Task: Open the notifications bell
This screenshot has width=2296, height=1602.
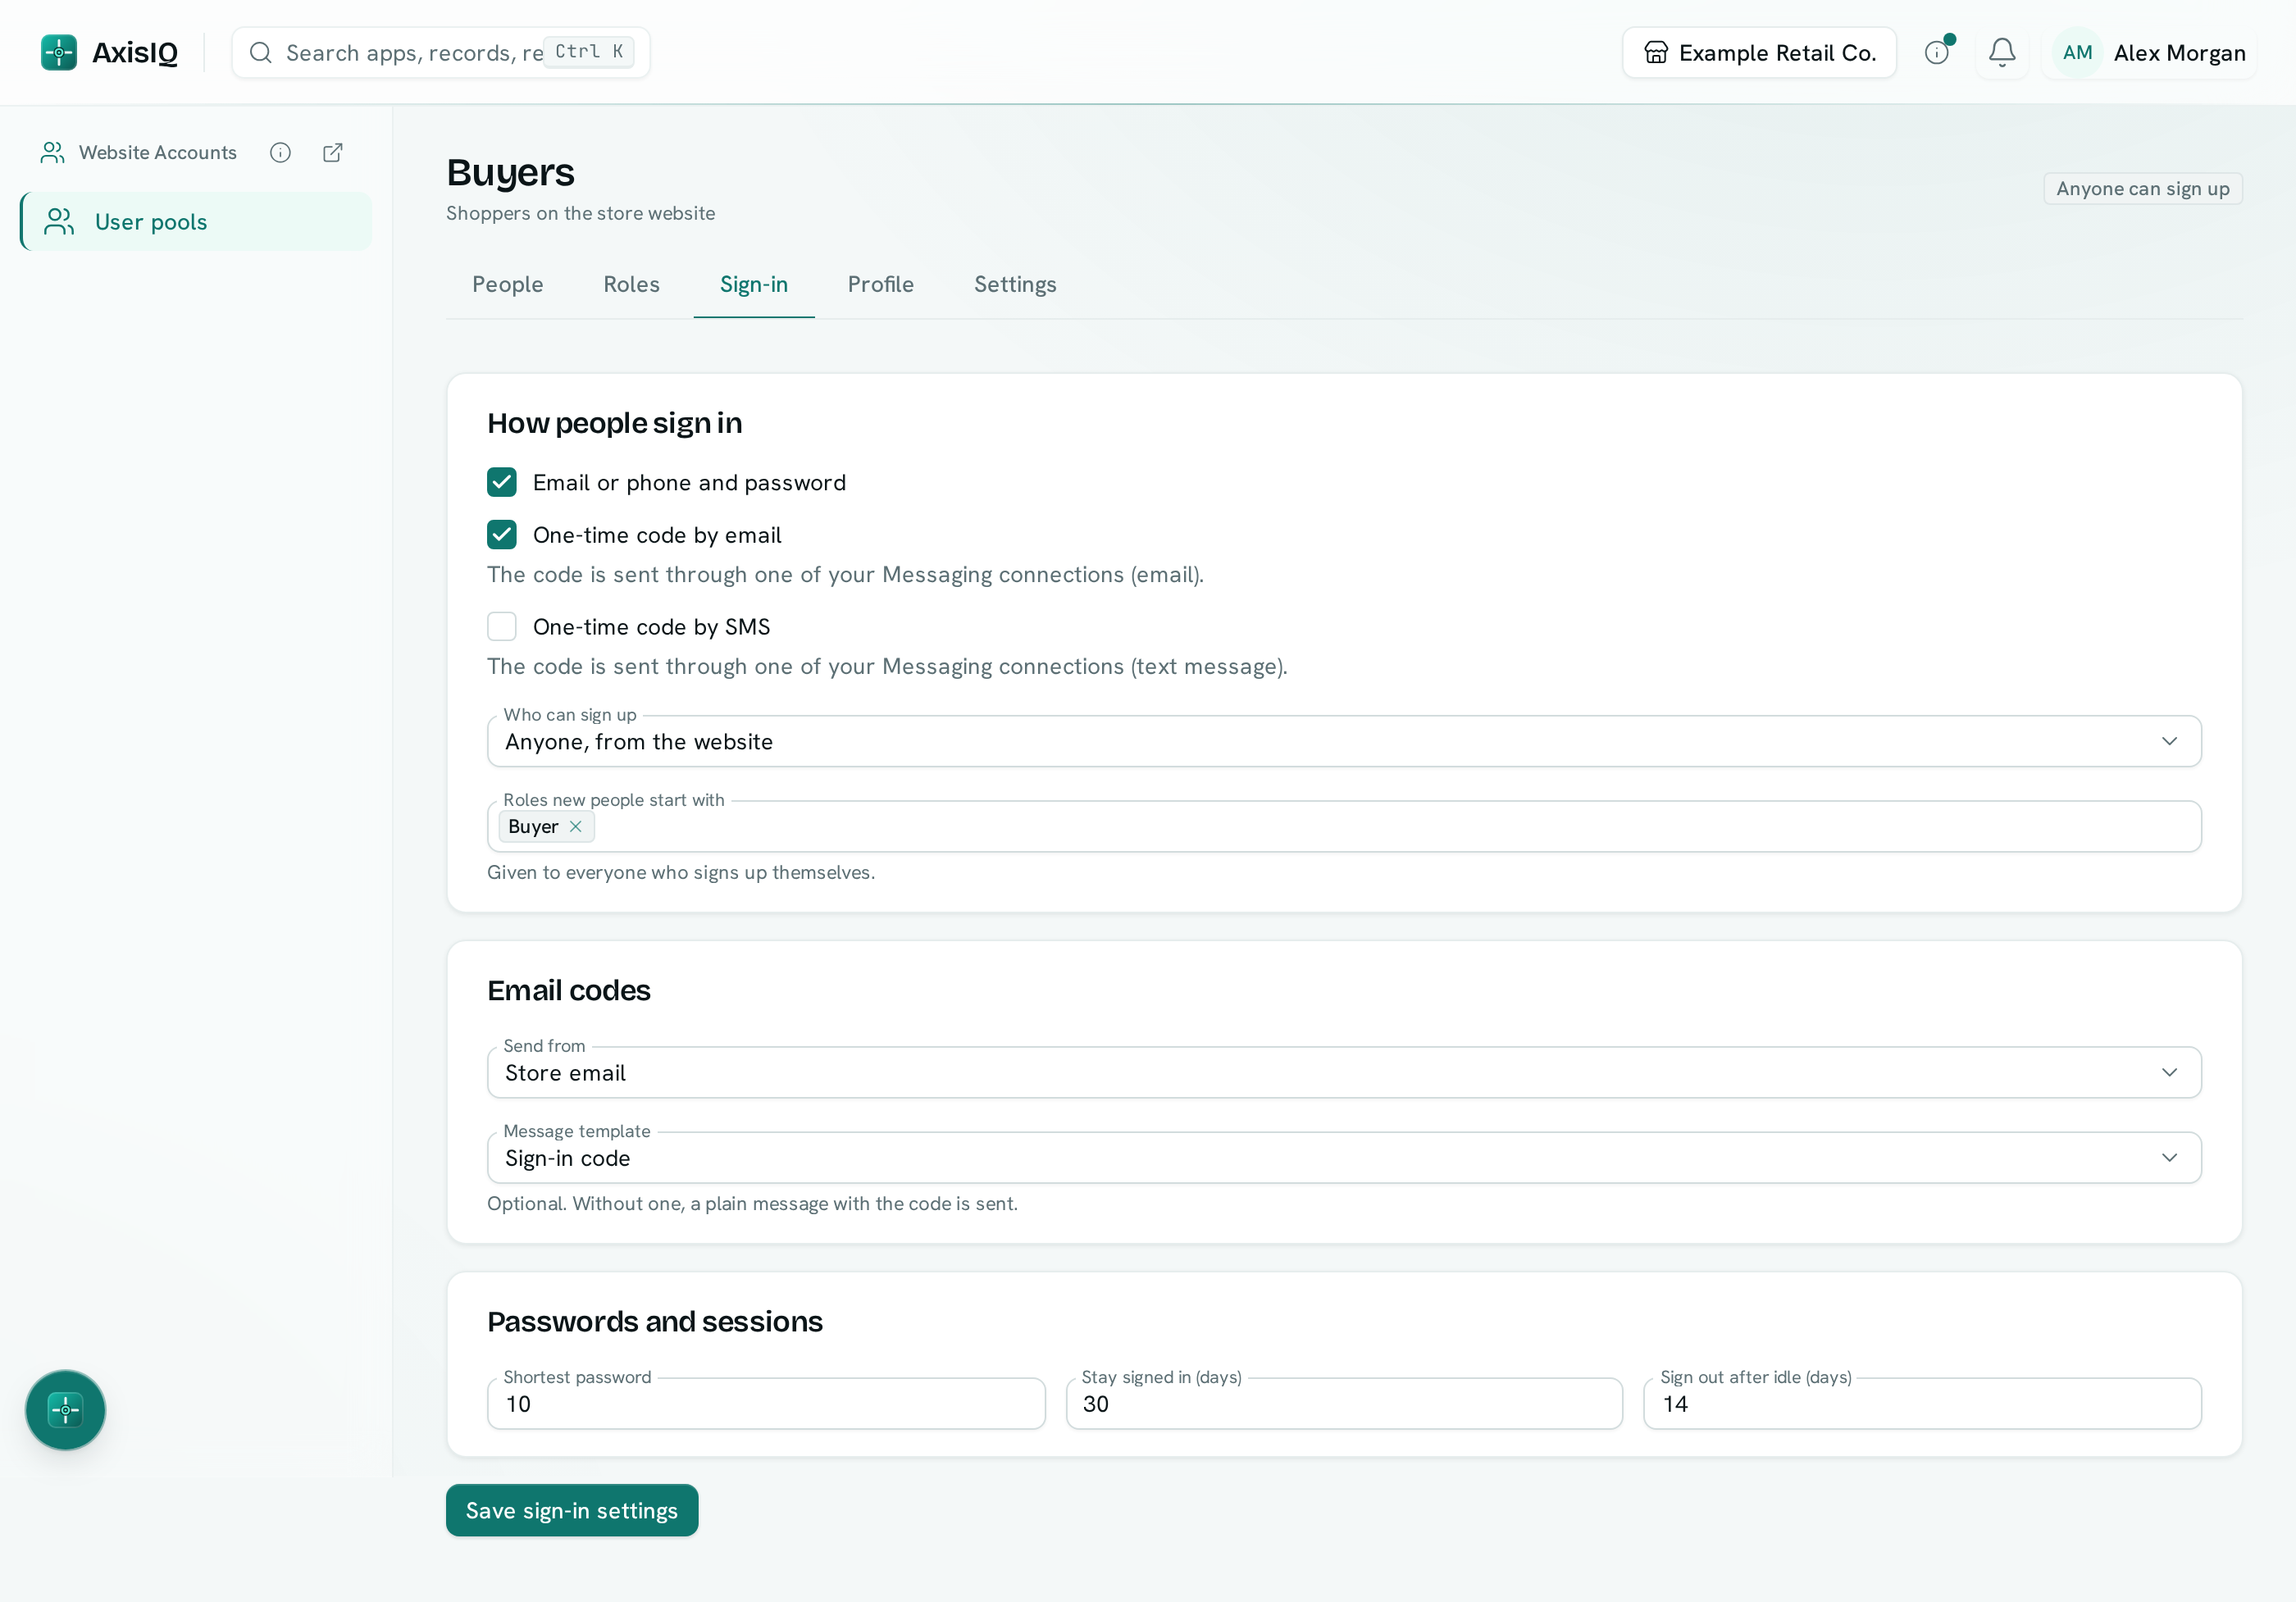Action: [2002, 52]
